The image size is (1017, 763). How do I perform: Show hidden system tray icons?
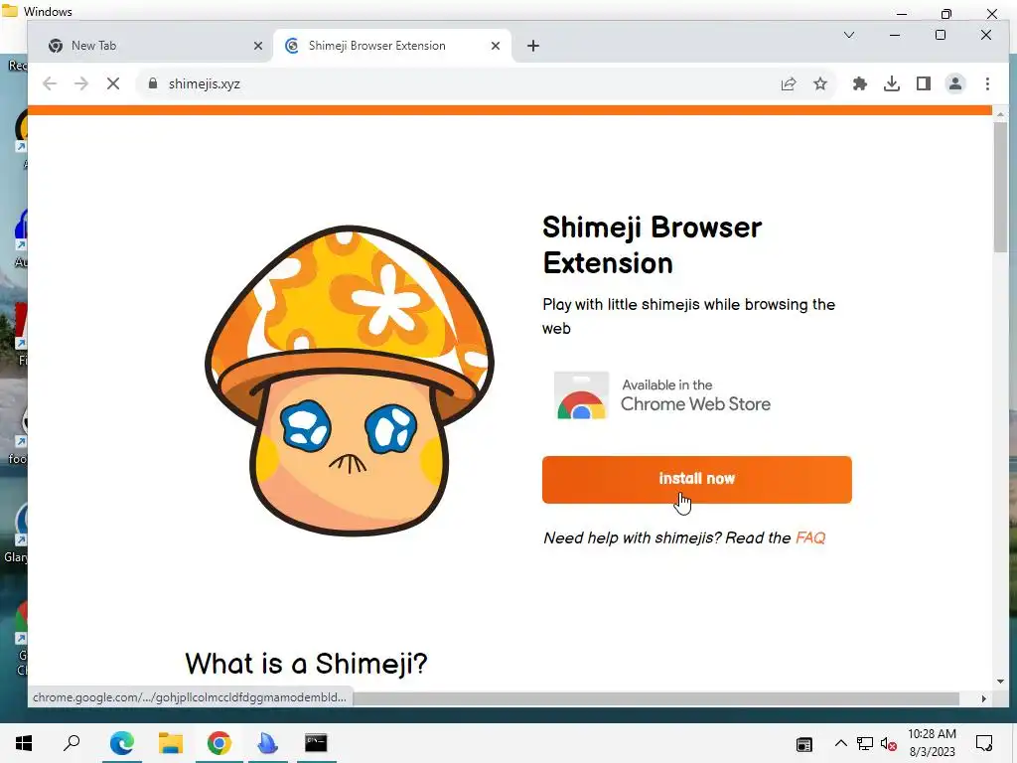pos(840,743)
